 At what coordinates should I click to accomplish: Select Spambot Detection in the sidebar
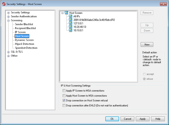(26, 48)
